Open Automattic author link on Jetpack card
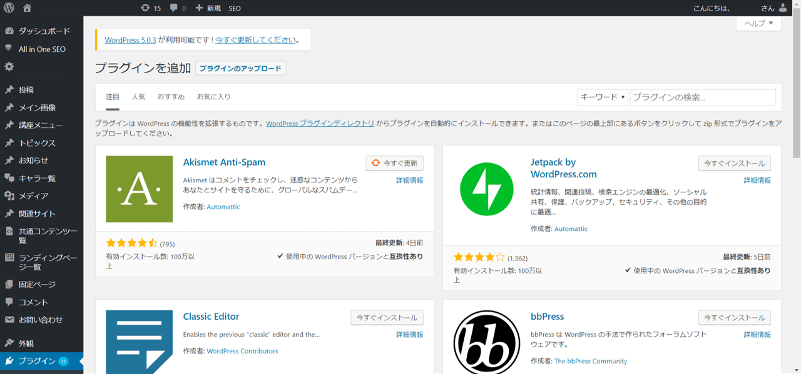The width and height of the screenshot is (801, 374). 571,229
